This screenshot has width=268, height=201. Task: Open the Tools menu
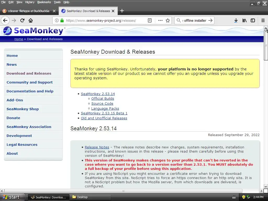pos(57,2)
